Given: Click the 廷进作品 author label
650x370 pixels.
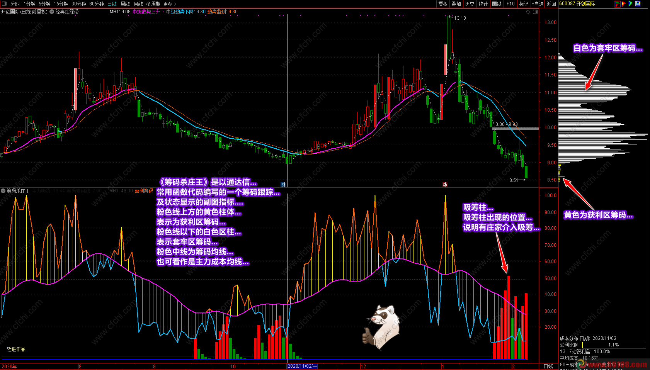Looking at the screenshot, I should [x=16, y=349].
